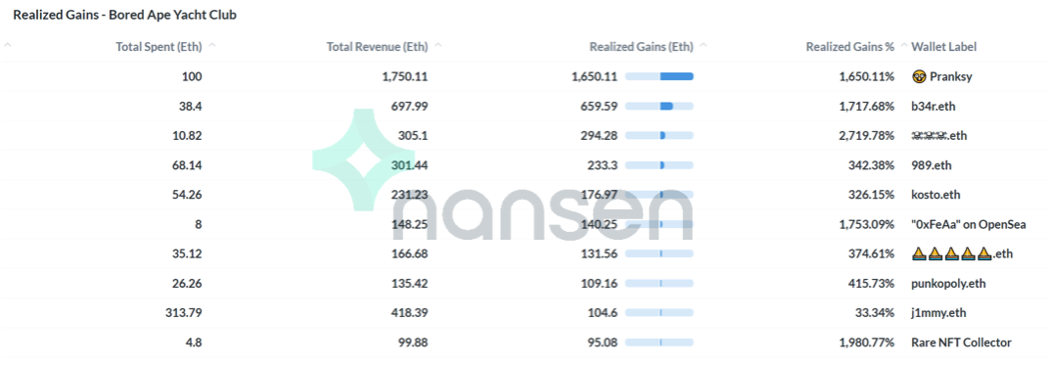This screenshot has height=366, width=1049.
Task: Click the Realized Gains (Eth) column header
Action: (642, 47)
